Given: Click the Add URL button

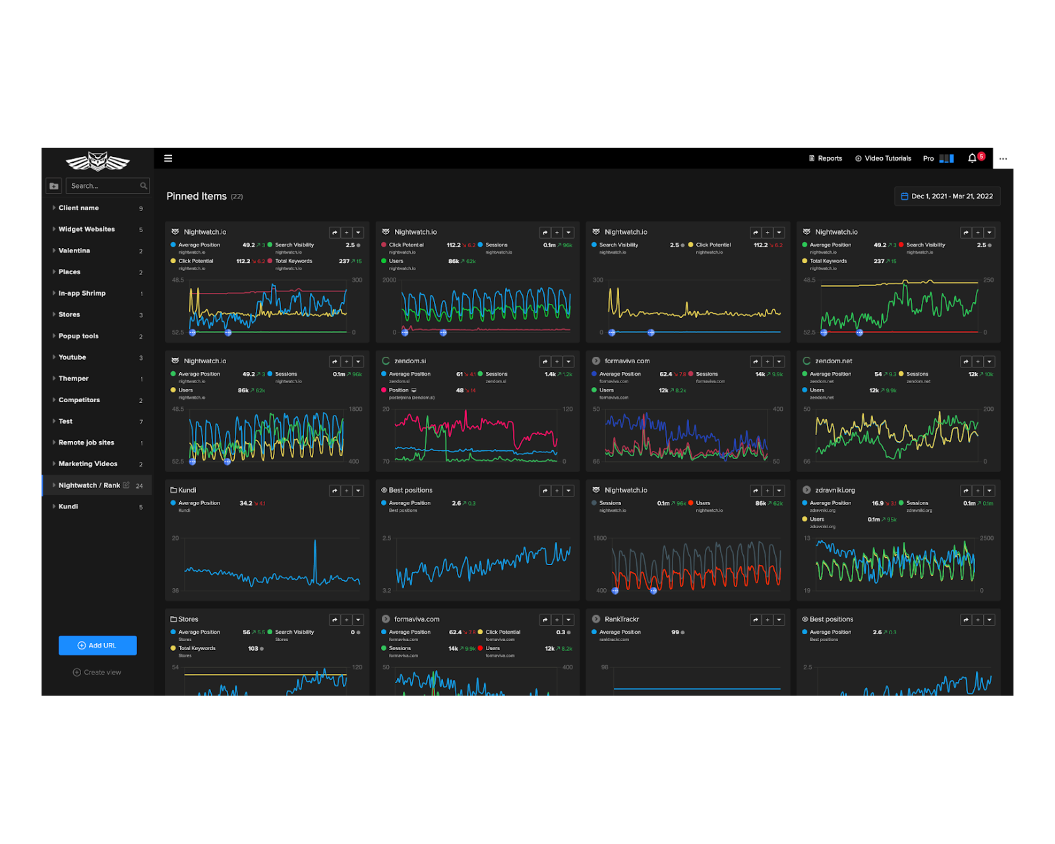Looking at the screenshot, I should 98,646.
